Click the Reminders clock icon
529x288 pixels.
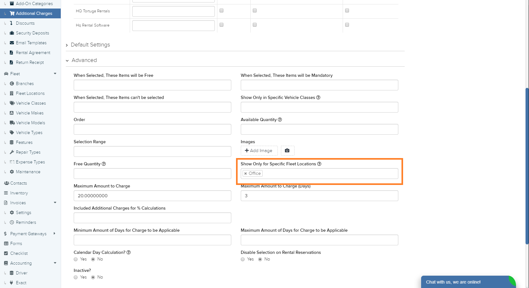pyautogui.click(x=12, y=222)
